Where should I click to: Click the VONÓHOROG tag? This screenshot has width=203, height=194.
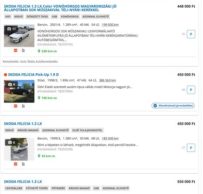pyautogui.click(x=69, y=16)
